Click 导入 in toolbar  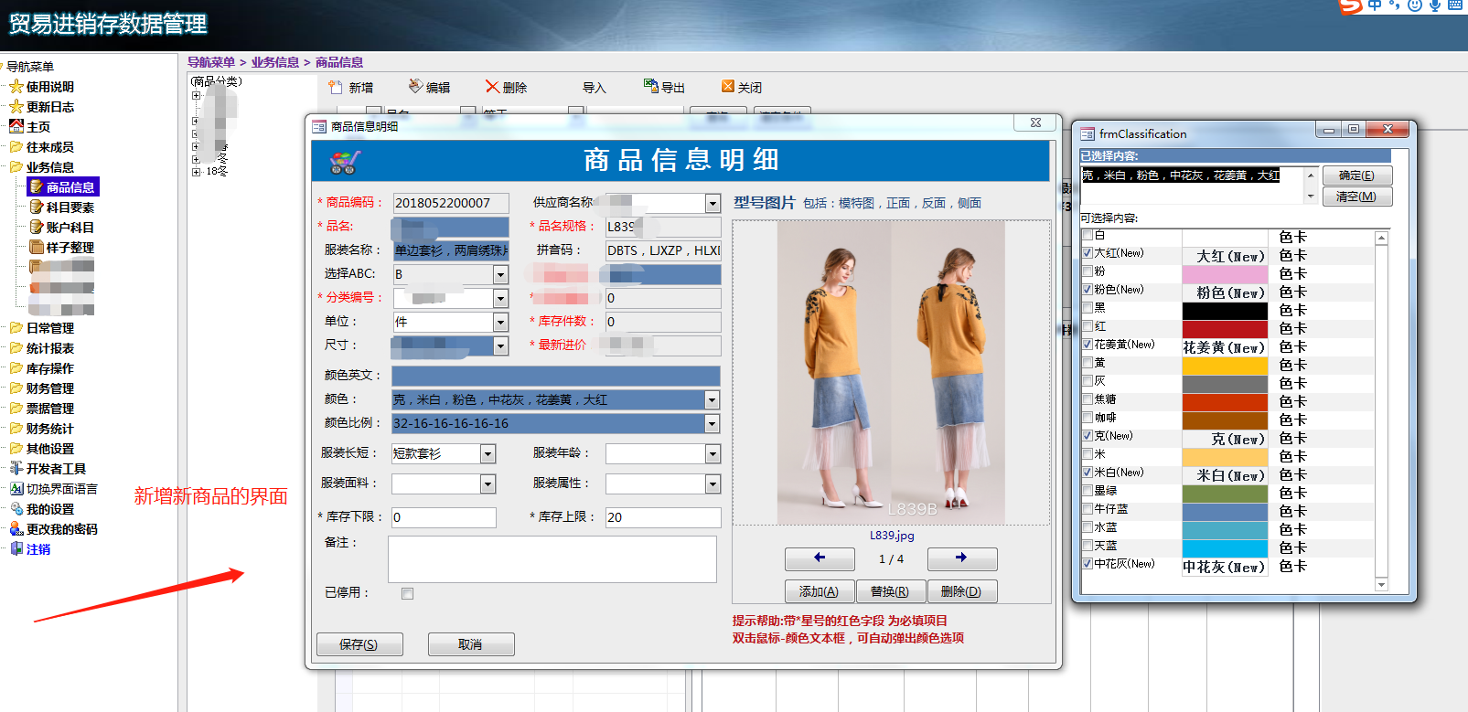(595, 88)
